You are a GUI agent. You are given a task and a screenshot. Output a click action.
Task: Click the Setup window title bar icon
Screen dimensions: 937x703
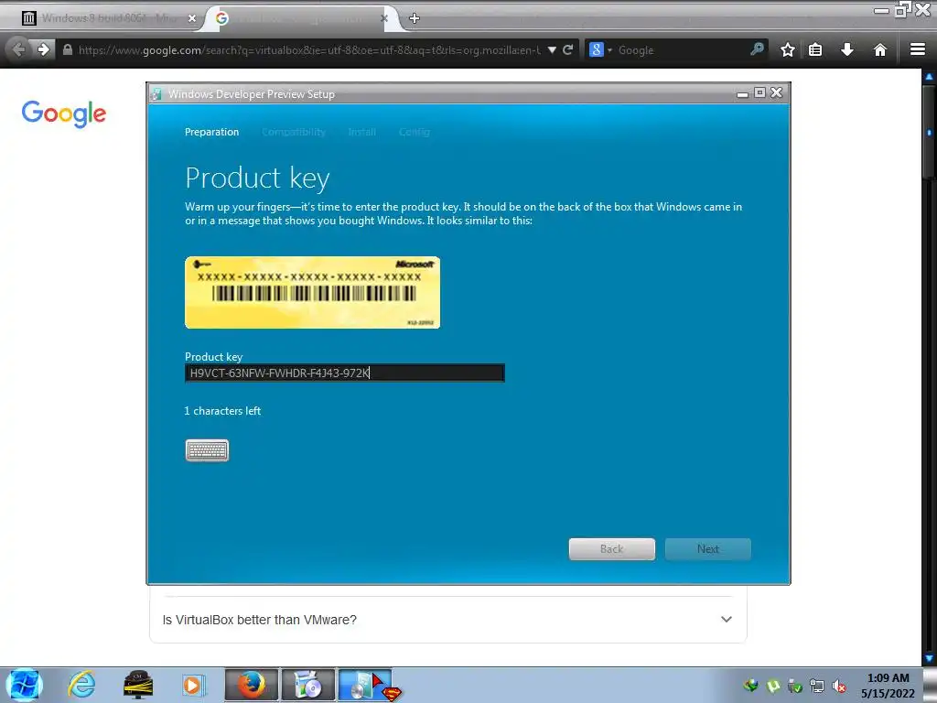156,94
